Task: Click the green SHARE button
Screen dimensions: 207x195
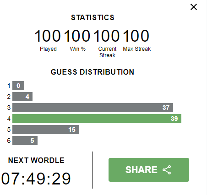Action: pyautogui.click(x=149, y=170)
